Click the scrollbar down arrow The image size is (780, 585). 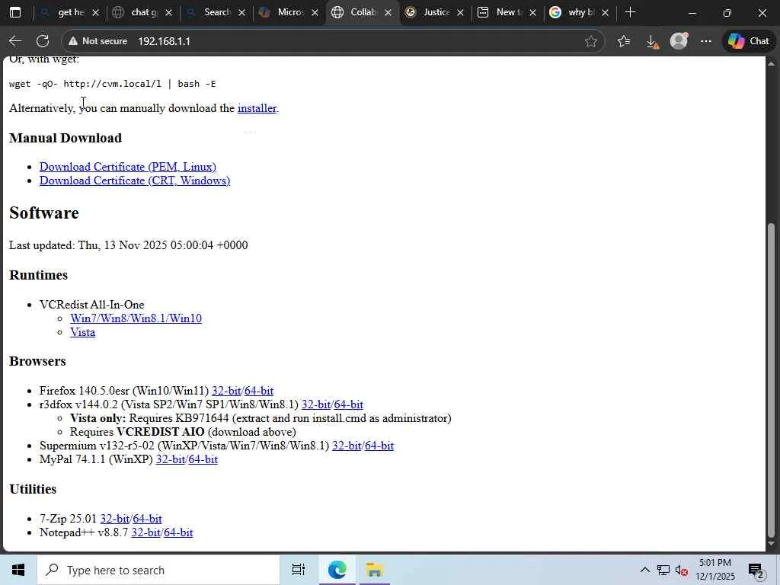pyautogui.click(x=772, y=543)
